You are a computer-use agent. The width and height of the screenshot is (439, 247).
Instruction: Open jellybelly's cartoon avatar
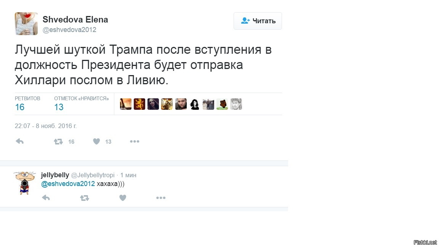[x=25, y=183]
